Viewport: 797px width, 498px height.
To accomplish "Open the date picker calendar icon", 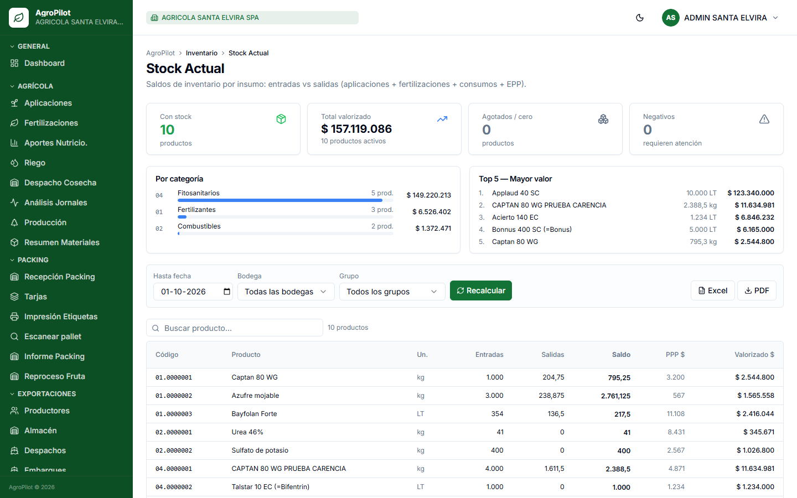I will click(x=227, y=292).
